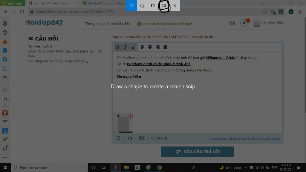Click the browser forward button
The height and width of the screenshot is (172, 306).
click(x=14, y=12)
